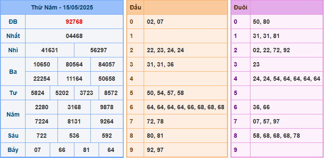Select Đầu values '50, 54, 57, 58'

[166, 93]
